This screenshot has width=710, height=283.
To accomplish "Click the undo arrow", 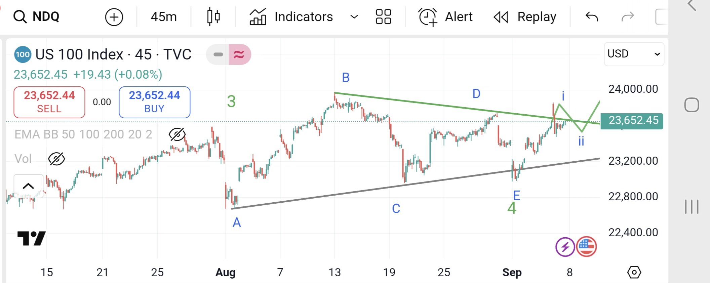I will pos(592,16).
